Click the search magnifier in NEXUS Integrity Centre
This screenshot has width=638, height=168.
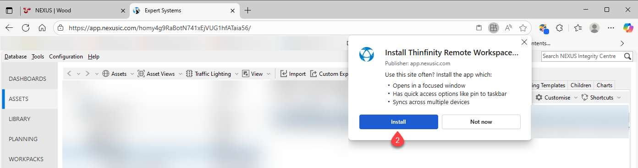[x=627, y=56]
